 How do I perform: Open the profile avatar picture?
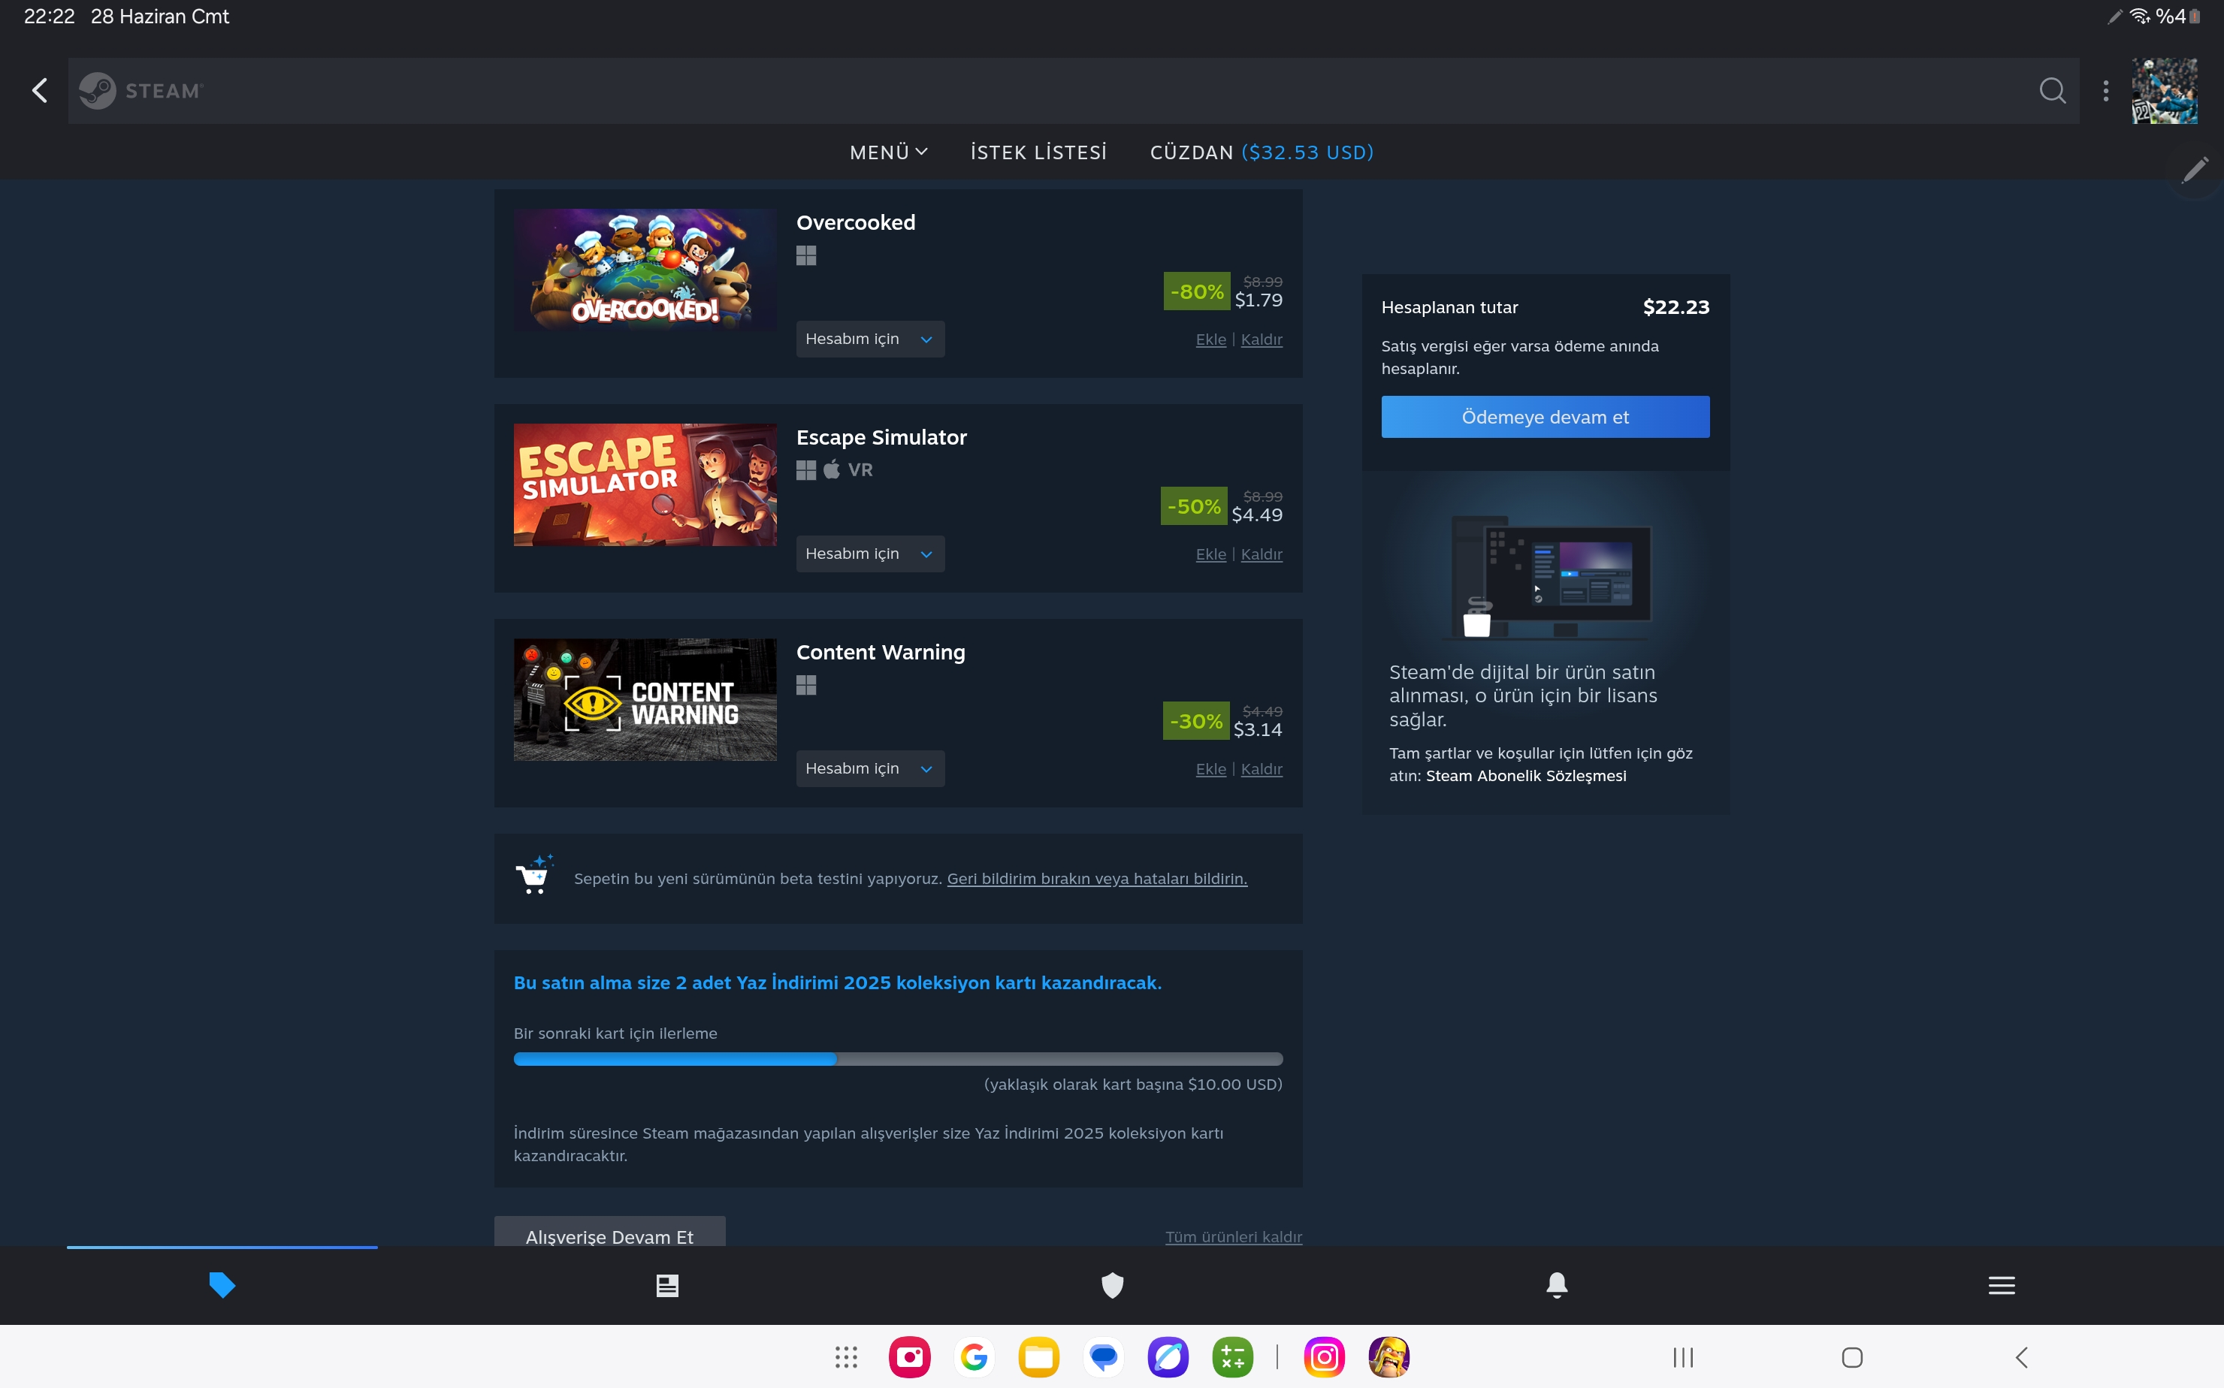point(2165,91)
